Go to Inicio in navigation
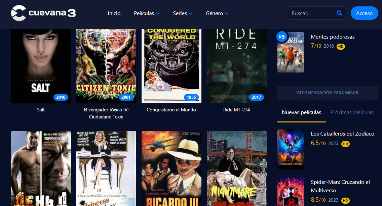 coord(114,13)
